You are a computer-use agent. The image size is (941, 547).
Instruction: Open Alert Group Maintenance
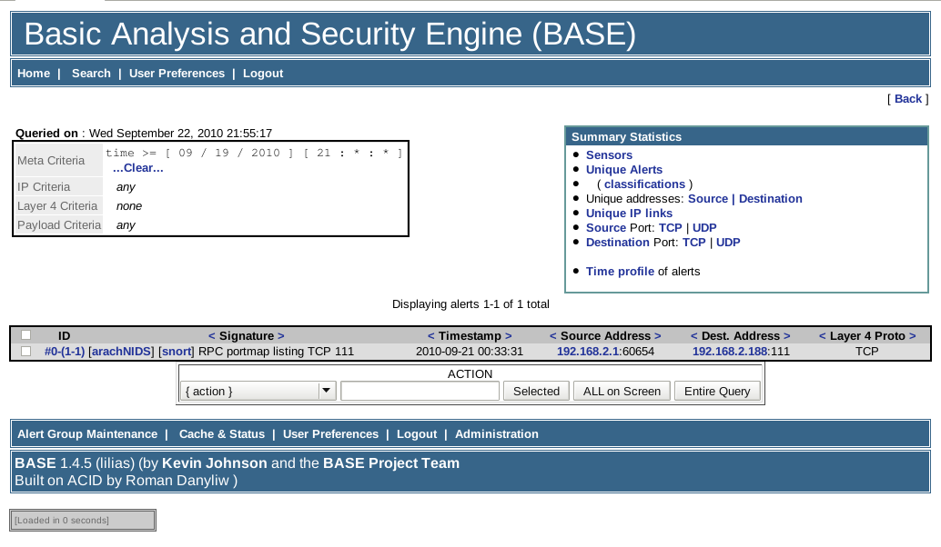87,433
